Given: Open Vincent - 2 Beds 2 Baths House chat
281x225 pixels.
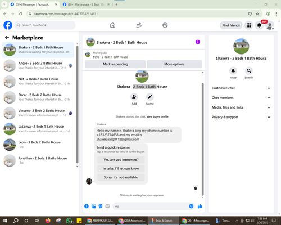Looking at the screenshot, I should (x=38, y=113).
